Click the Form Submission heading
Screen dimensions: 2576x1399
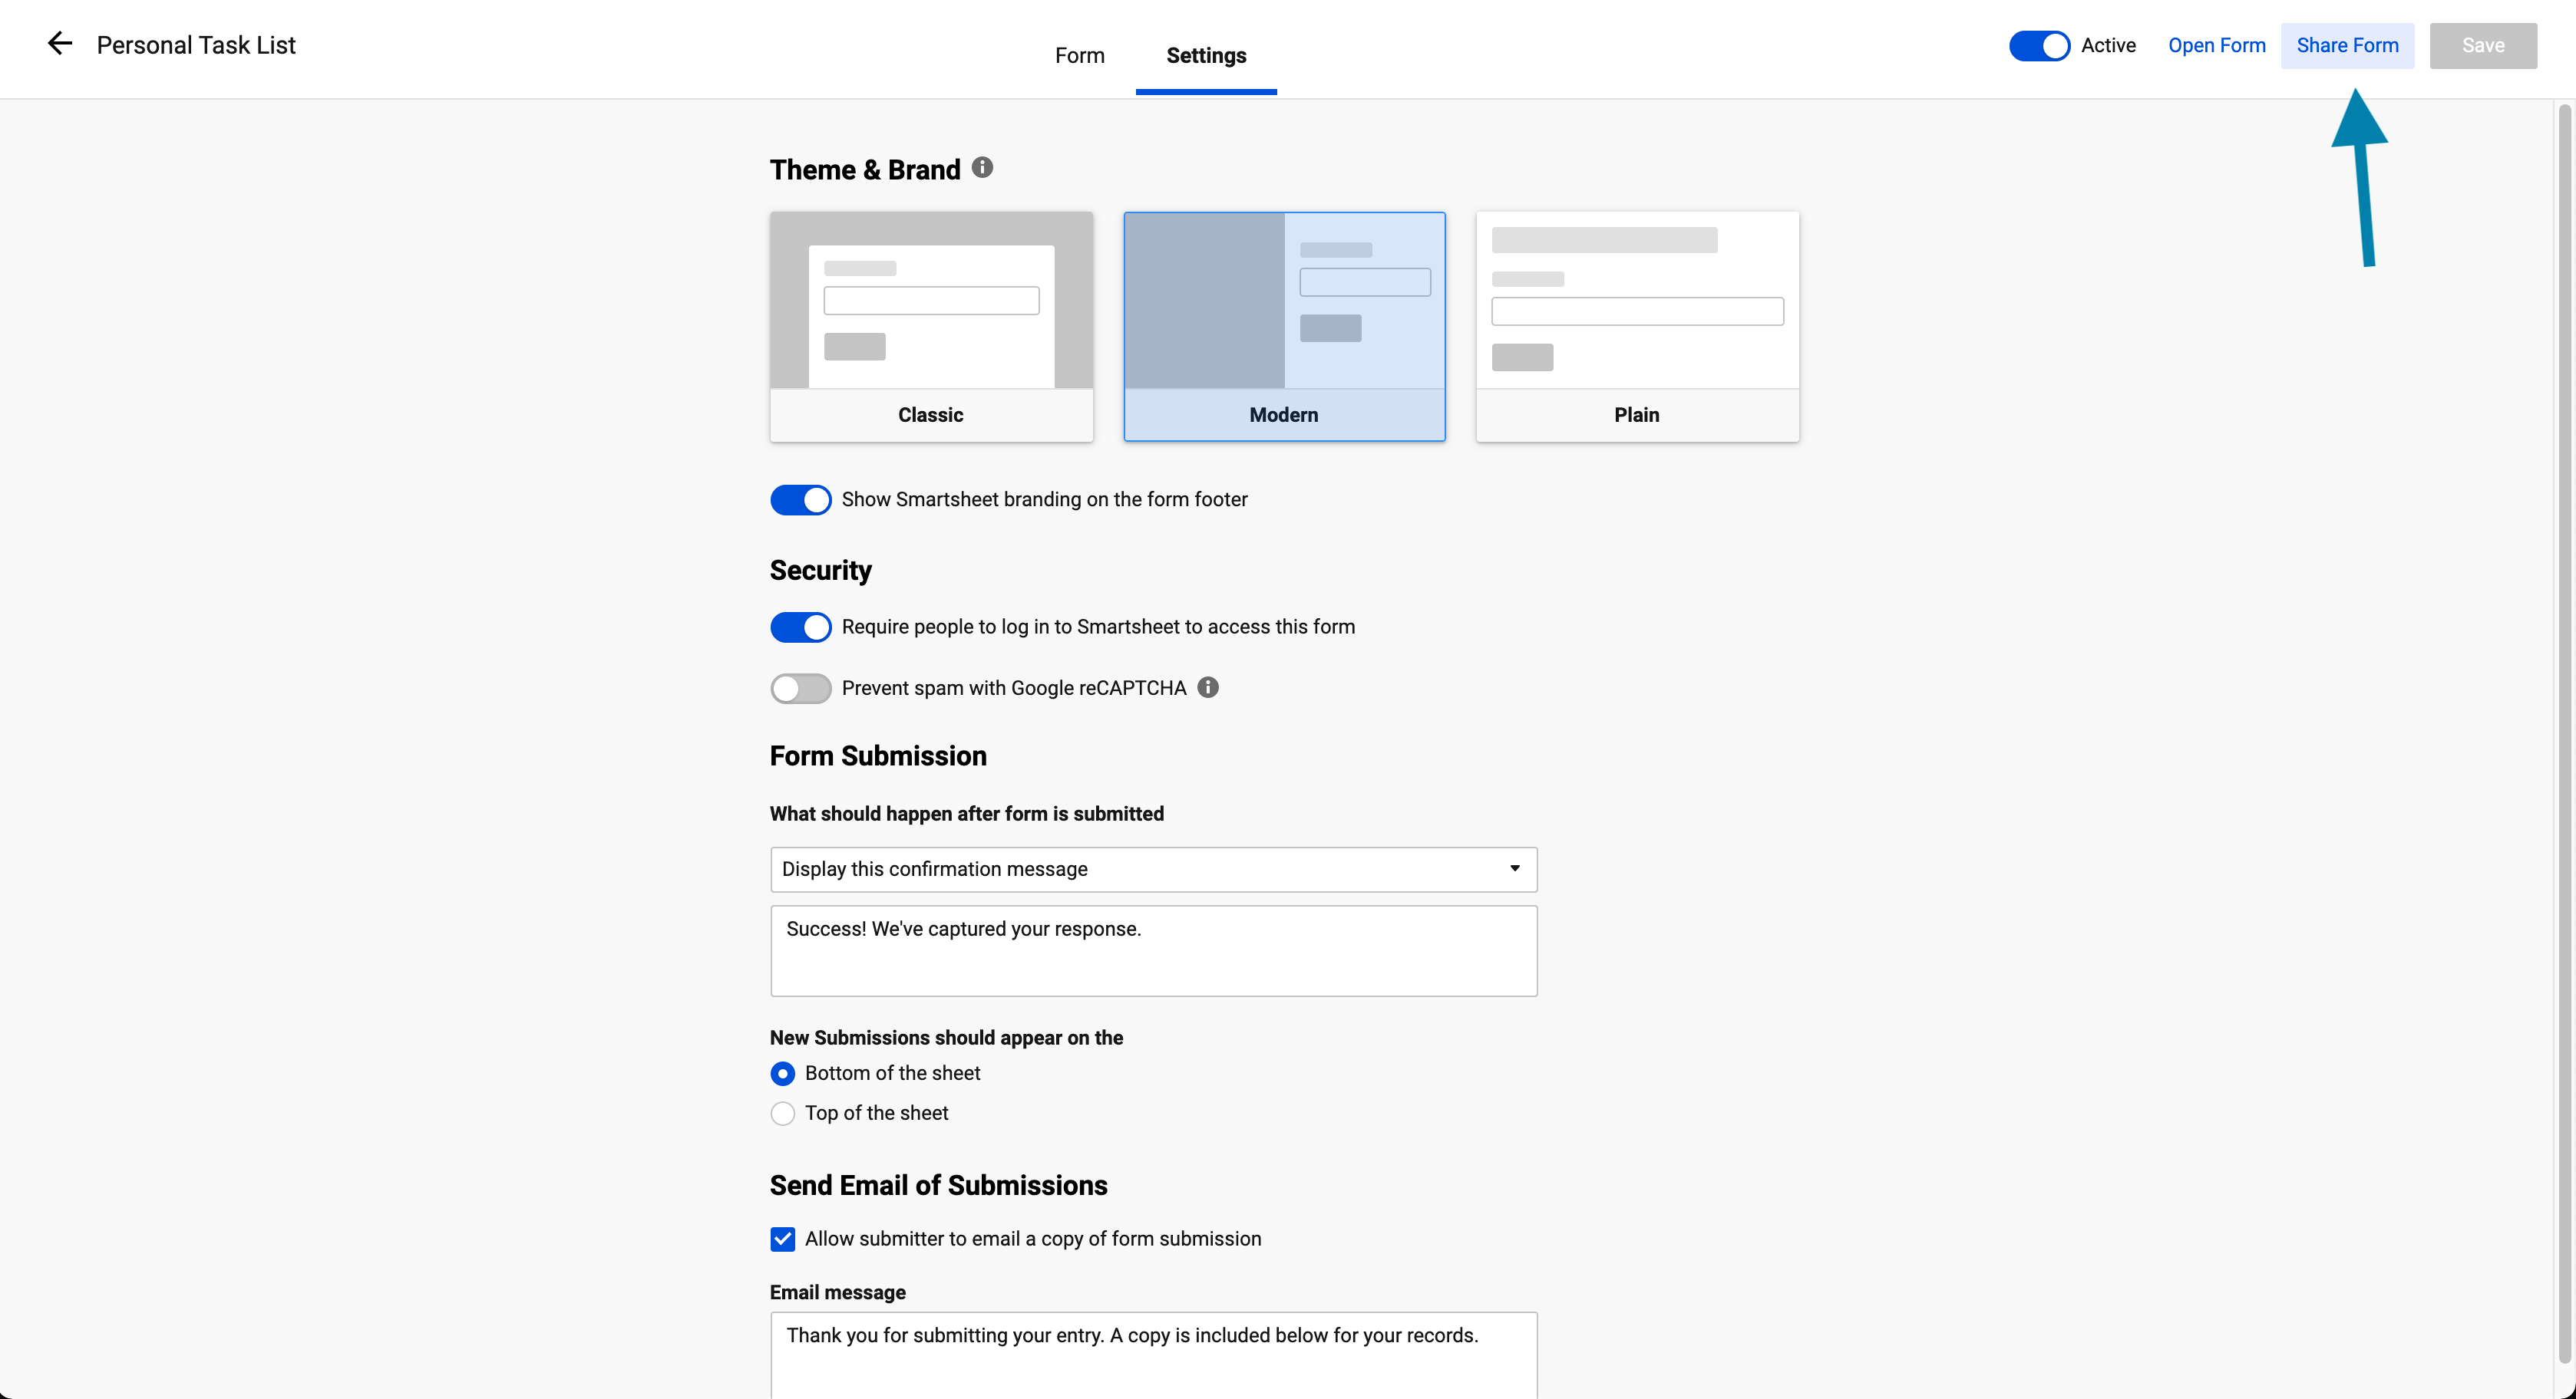point(878,755)
